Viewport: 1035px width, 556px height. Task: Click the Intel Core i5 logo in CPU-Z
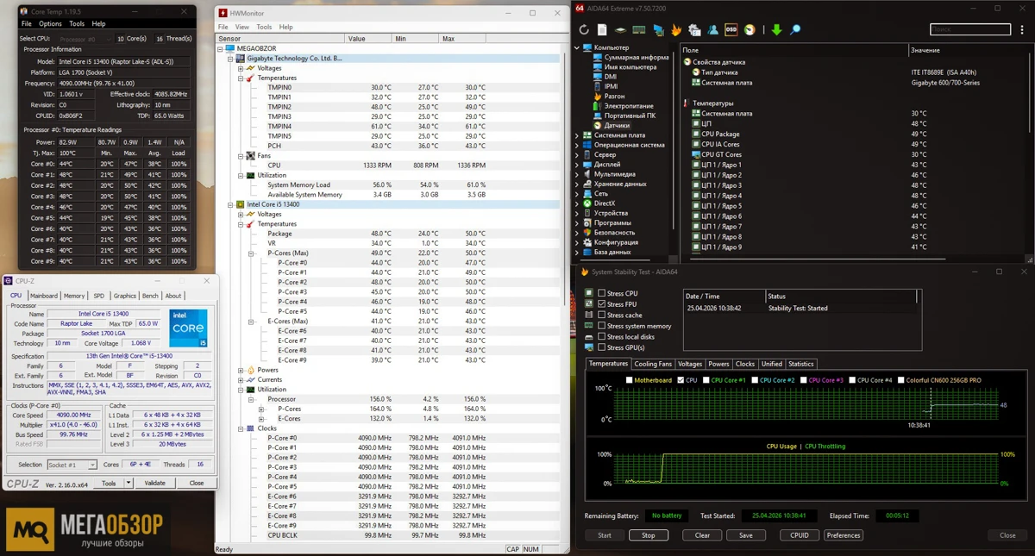188,328
